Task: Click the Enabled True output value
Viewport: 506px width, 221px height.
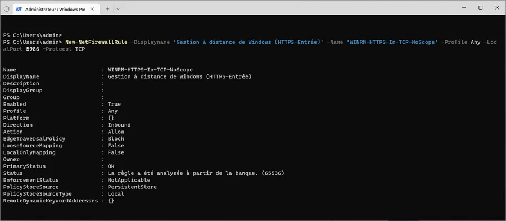Action: click(x=114, y=104)
